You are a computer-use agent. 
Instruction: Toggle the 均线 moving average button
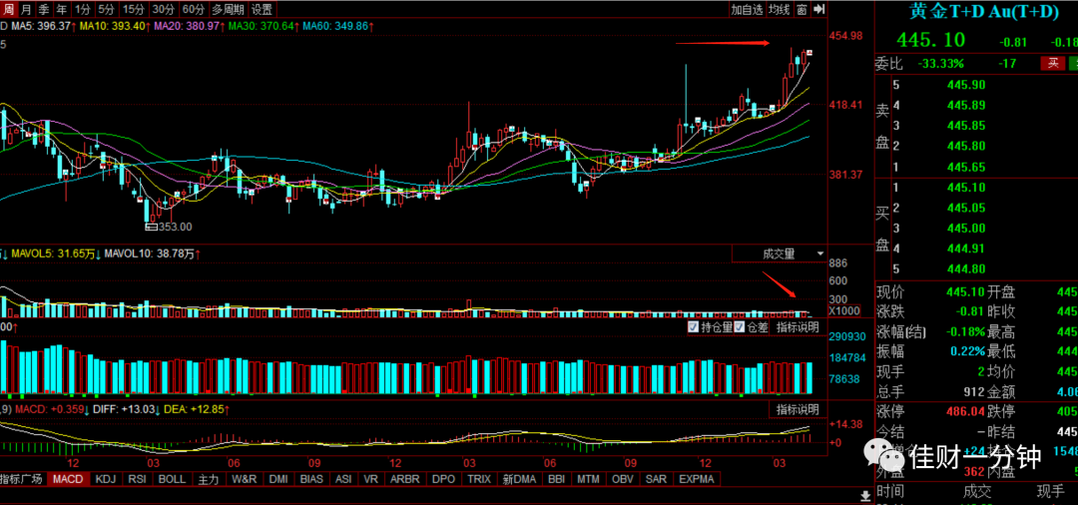(779, 9)
